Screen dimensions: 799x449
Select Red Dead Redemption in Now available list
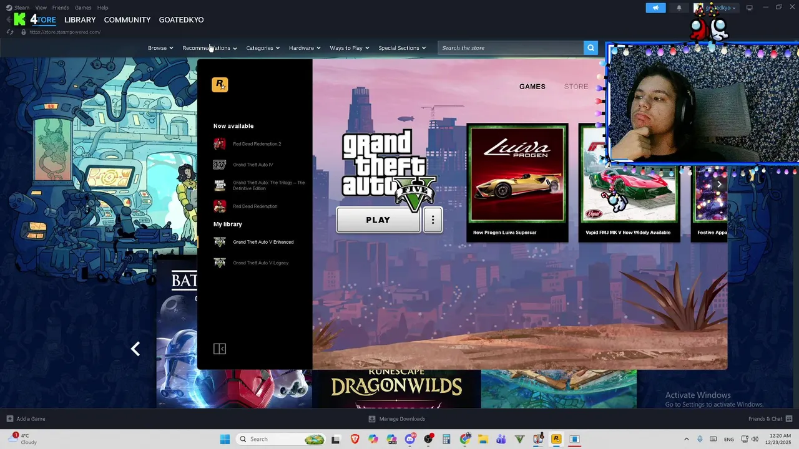[x=255, y=206]
